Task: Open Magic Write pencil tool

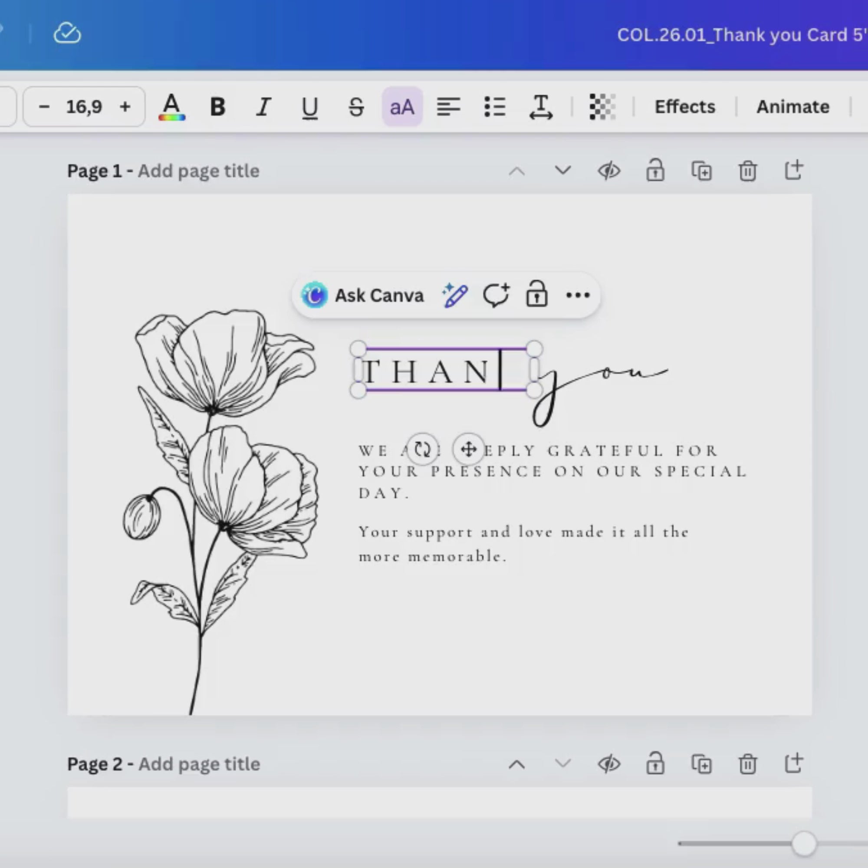Action: tap(455, 295)
